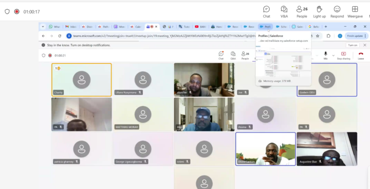The width and height of the screenshot is (370, 189).
Task: Click muted mic icon beside George Ugwuogbonna
Action: pyautogui.click(x=145, y=162)
